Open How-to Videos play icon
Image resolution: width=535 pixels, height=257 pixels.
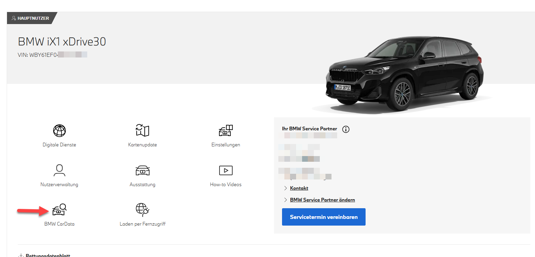tap(226, 170)
